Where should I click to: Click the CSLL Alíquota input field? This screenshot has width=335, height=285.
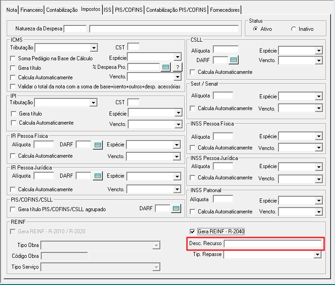tap(226, 49)
